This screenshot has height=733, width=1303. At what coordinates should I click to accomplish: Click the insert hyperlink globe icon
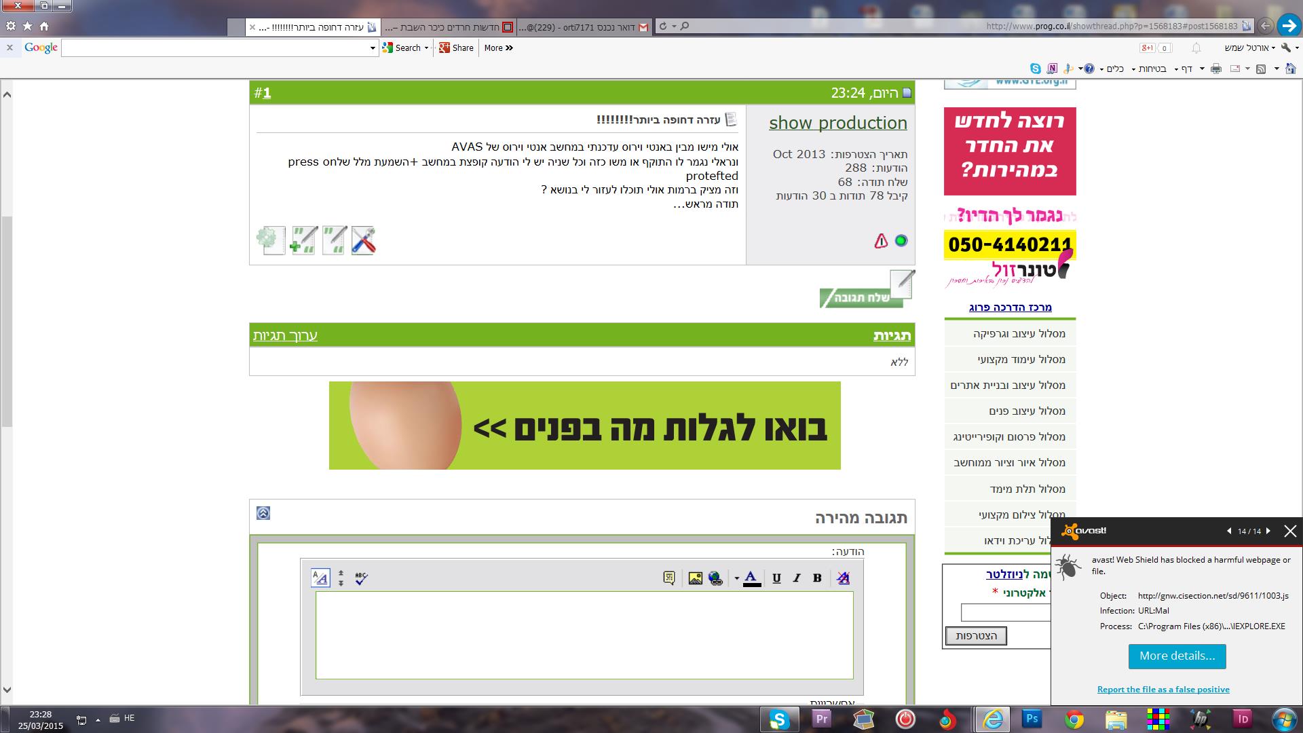tap(715, 578)
